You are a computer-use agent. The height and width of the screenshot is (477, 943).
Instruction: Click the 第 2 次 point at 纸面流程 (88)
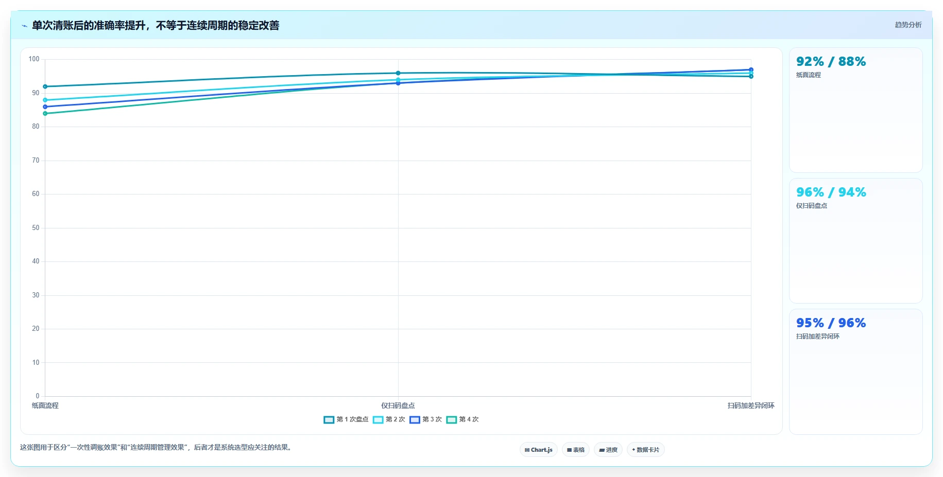pos(45,100)
